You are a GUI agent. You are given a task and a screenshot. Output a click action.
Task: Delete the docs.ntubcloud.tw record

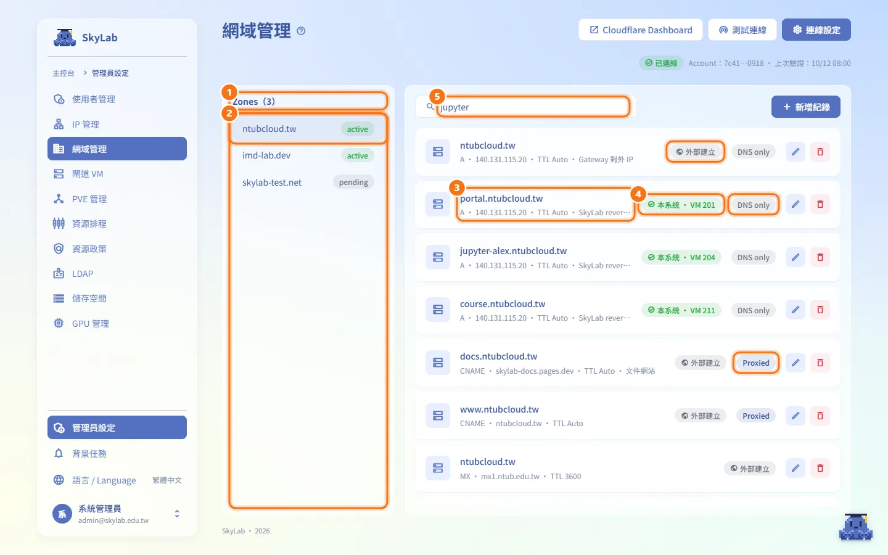point(820,363)
